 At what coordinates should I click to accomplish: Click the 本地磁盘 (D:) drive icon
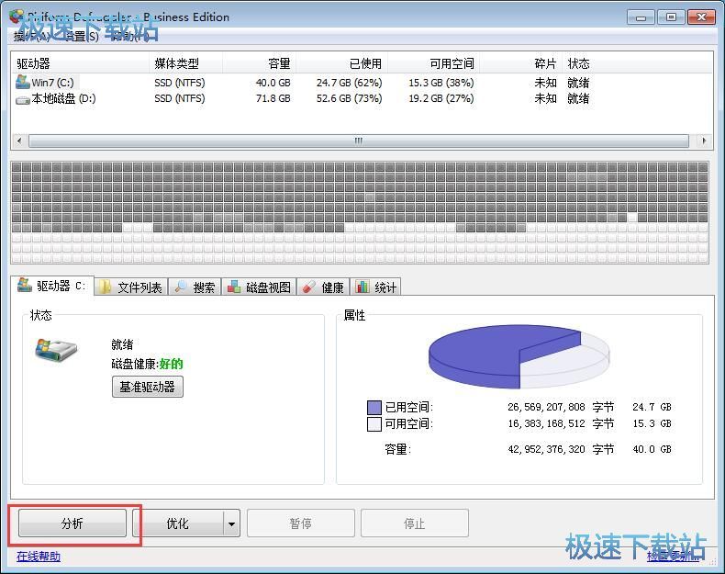tap(23, 99)
